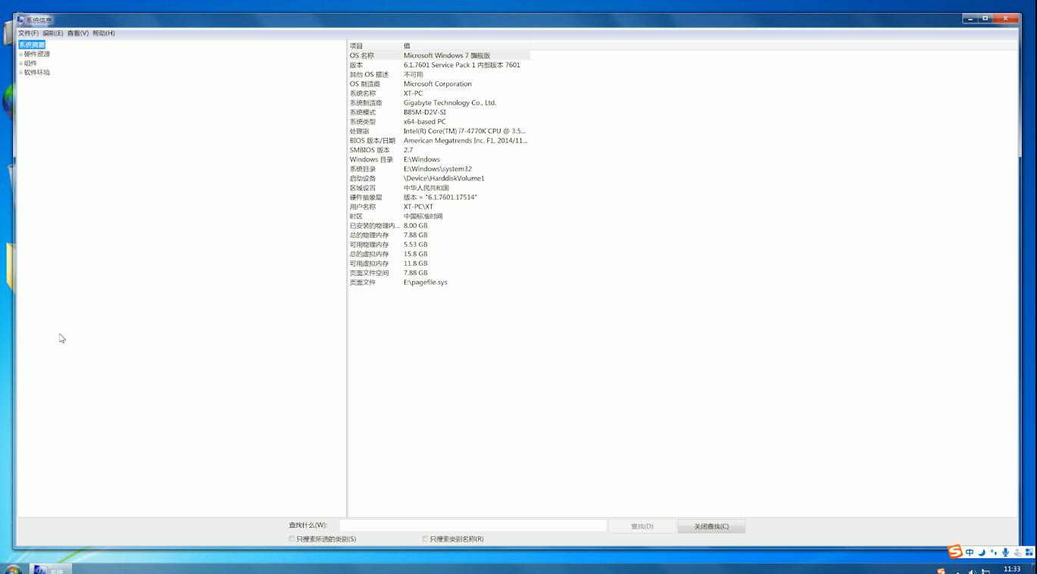Select the 页面文件空间 row
Viewport: 1037px width, 574px height.
(x=439, y=273)
